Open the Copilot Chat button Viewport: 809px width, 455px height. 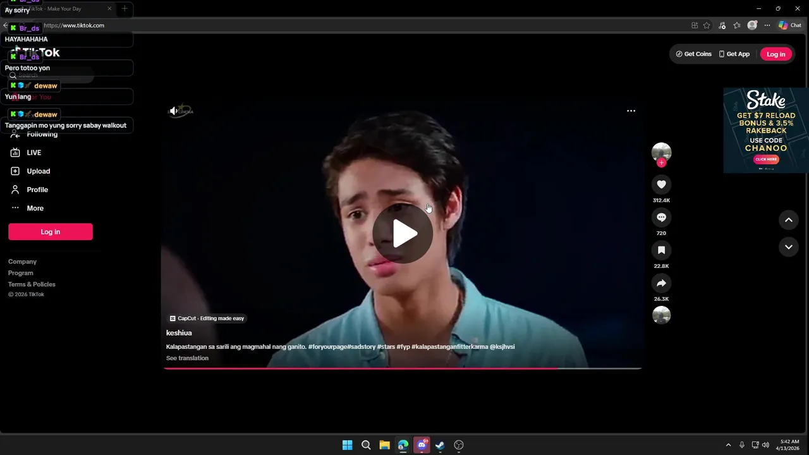tap(790, 25)
